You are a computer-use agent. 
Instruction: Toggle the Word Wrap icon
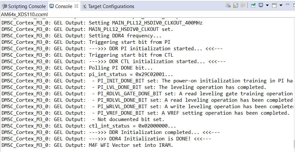[243, 5]
